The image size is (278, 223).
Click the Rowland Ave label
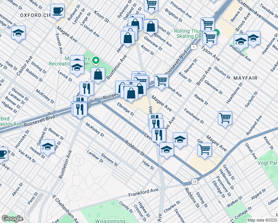(254, 125)
